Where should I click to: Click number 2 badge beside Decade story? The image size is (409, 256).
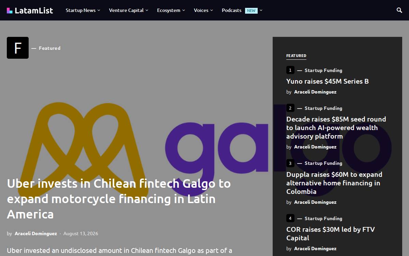(290, 108)
